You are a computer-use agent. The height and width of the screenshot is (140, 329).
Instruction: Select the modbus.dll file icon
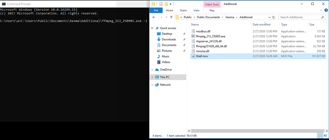coord(193,31)
